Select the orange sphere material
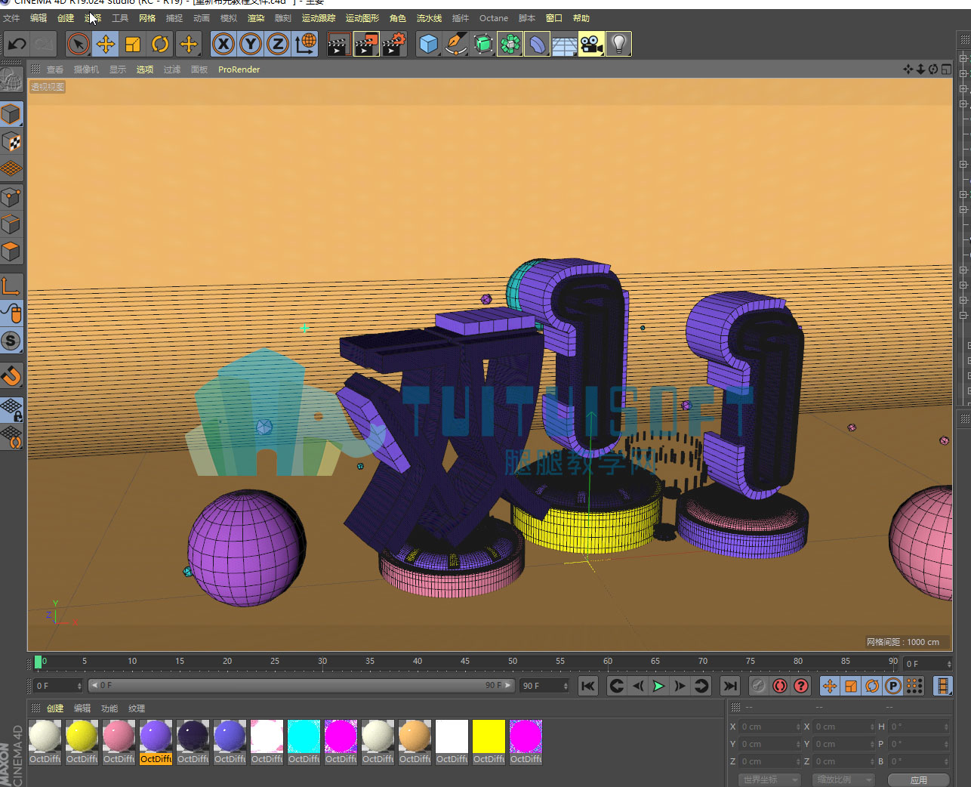This screenshot has height=787, width=971. [x=415, y=741]
